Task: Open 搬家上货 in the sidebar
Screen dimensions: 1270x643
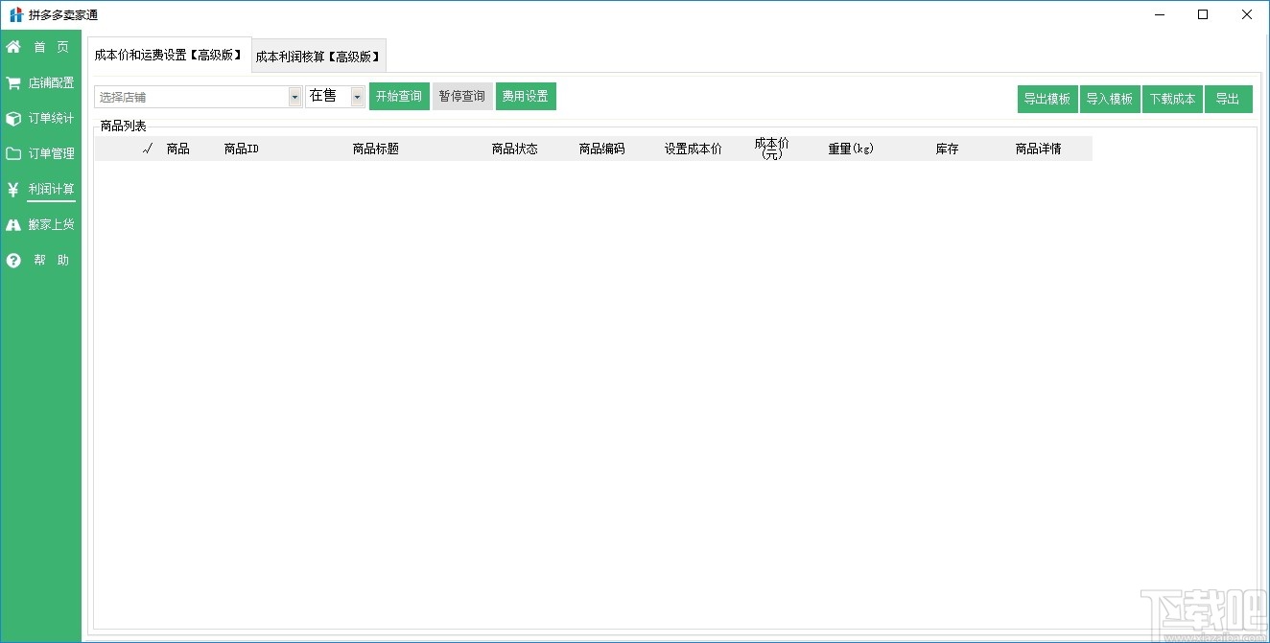Action: point(51,225)
